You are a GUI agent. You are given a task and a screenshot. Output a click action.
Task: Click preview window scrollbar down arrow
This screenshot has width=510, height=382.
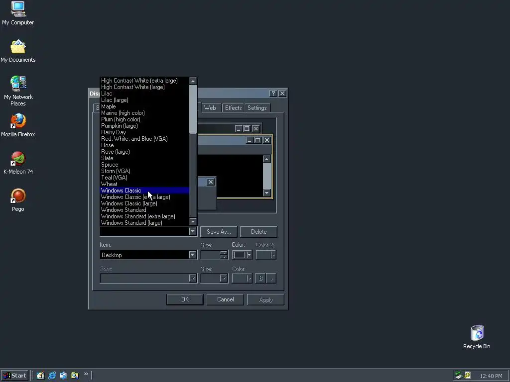click(x=267, y=193)
